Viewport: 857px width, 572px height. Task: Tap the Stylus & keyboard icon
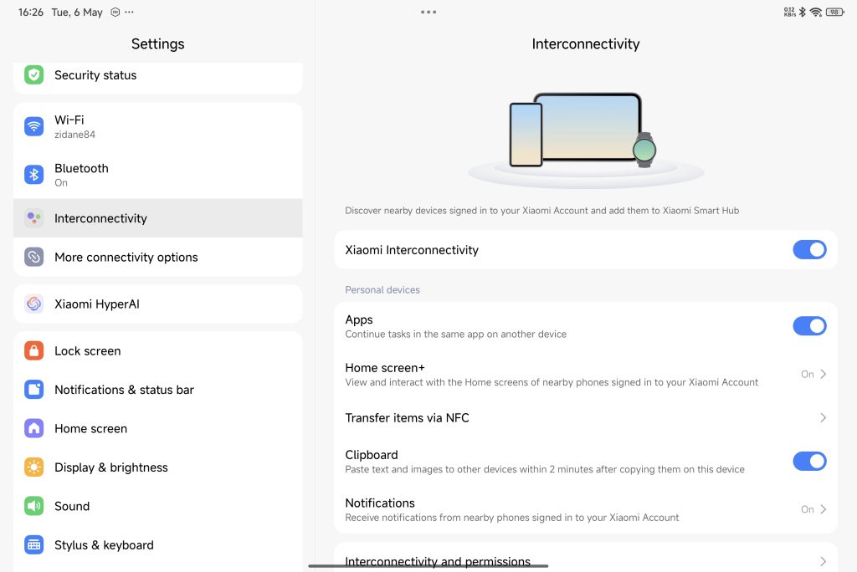pos(33,545)
